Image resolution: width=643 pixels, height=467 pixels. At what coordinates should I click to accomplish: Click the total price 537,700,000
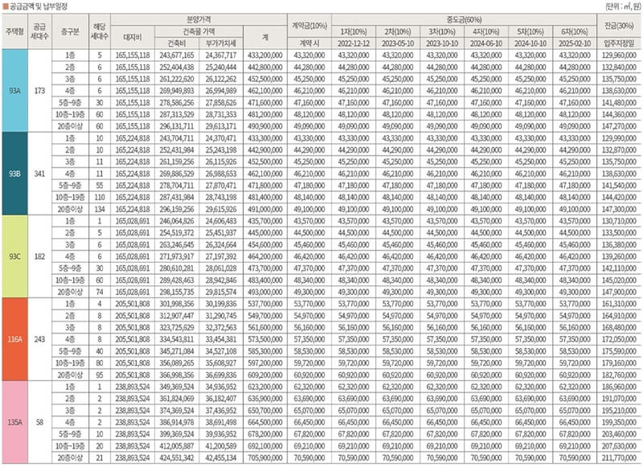(265, 304)
